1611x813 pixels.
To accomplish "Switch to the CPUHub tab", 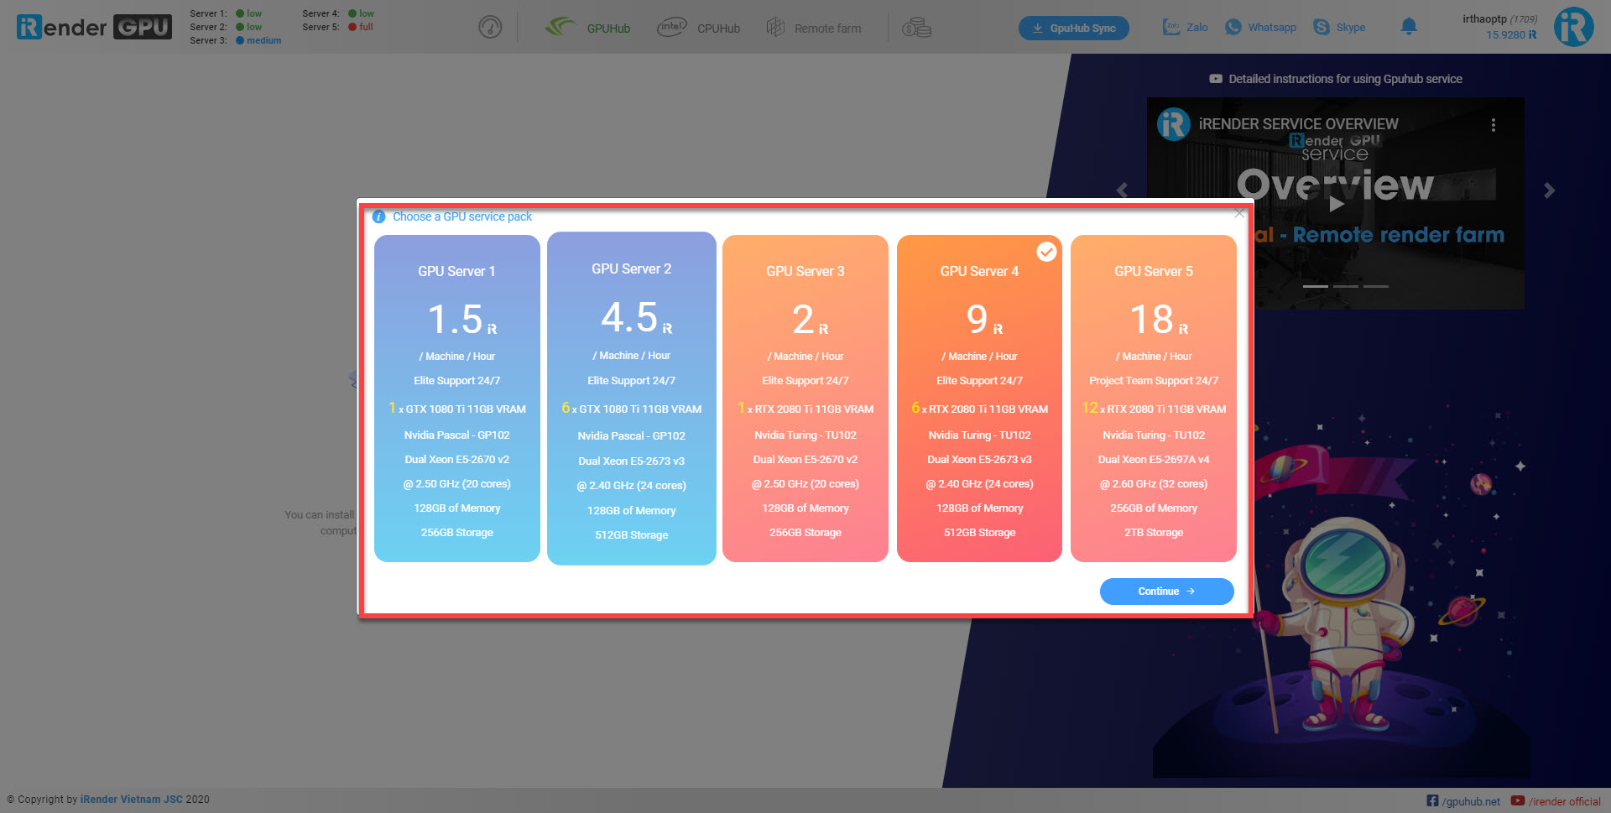I will (x=699, y=28).
